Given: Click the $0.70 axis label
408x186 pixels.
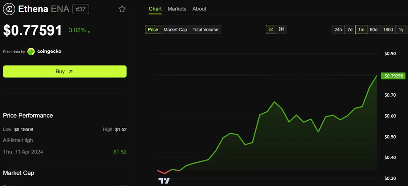Looking at the screenshot, I should (390, 95).
